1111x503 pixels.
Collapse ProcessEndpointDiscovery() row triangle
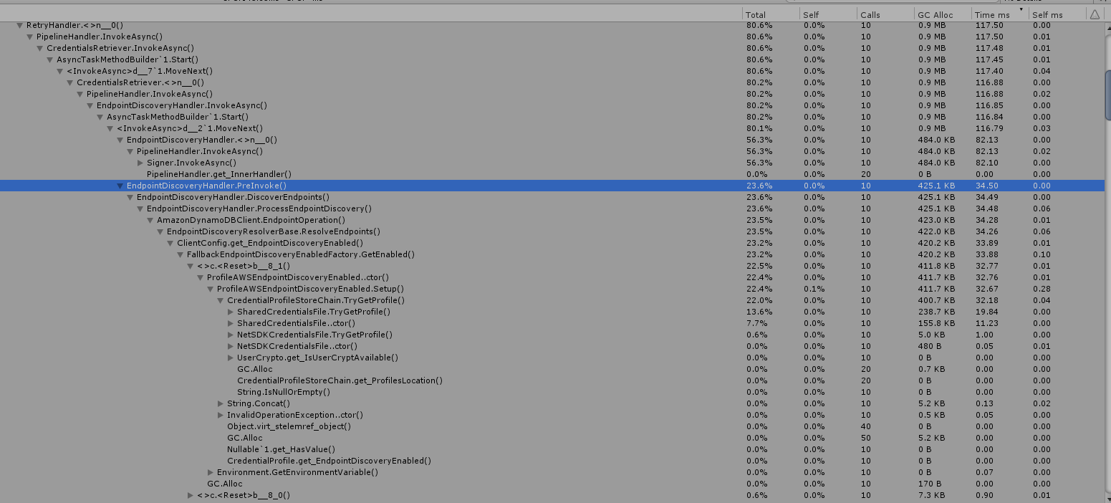coord(140,209)
